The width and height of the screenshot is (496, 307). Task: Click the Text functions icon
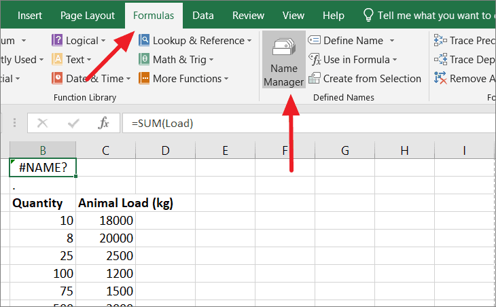coord(57,60)
